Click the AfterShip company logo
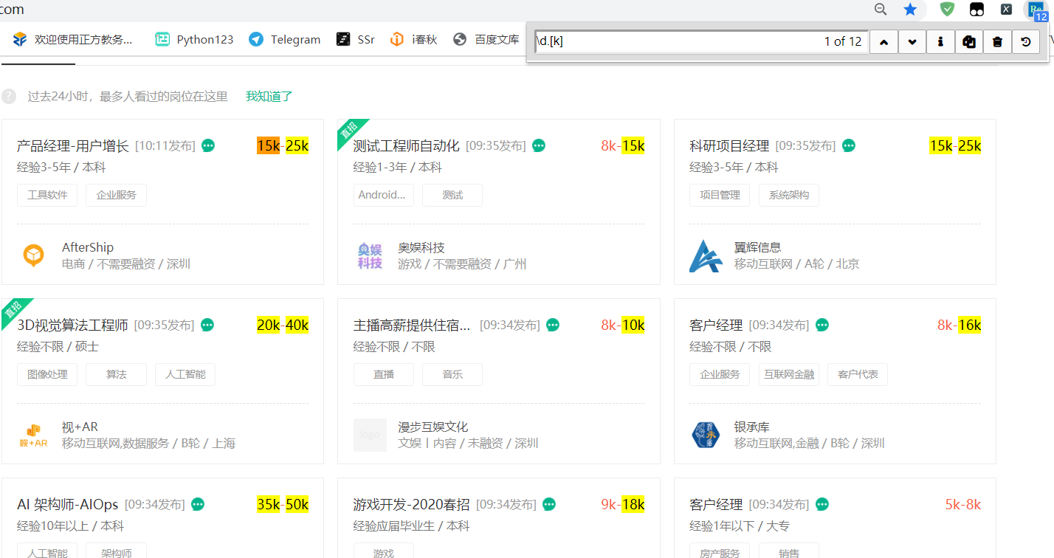1054x558 pixels. click(33, 255)
